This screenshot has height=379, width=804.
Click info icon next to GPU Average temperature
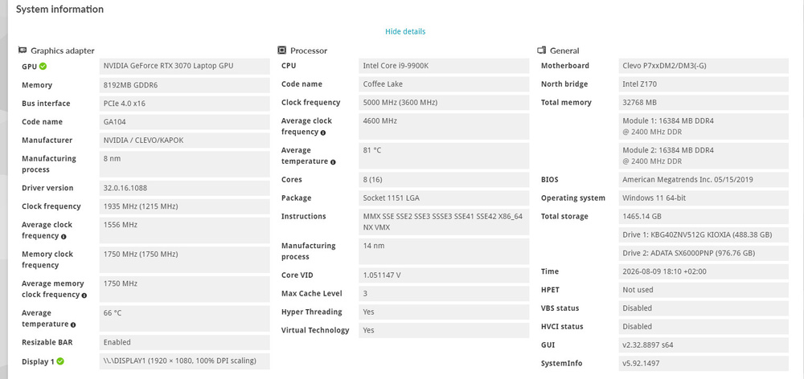coord(73,324)
